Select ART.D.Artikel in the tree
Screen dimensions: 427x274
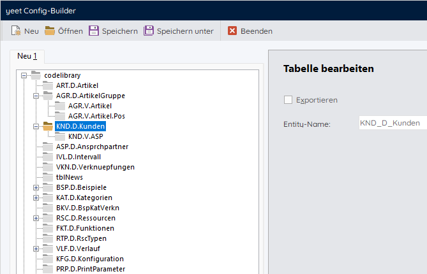(x=77, y=85)
